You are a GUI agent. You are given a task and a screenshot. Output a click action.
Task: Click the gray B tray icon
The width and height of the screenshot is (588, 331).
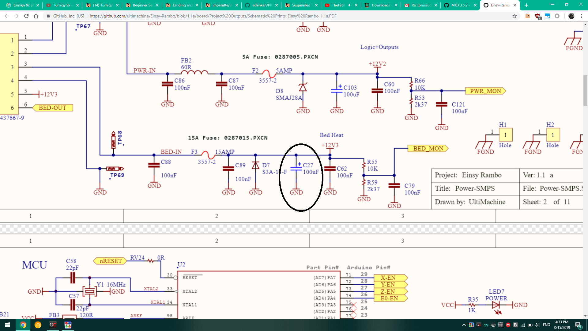pos(515,325)
